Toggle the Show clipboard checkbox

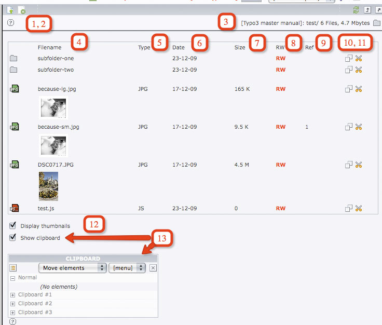[x=13, y=238]
